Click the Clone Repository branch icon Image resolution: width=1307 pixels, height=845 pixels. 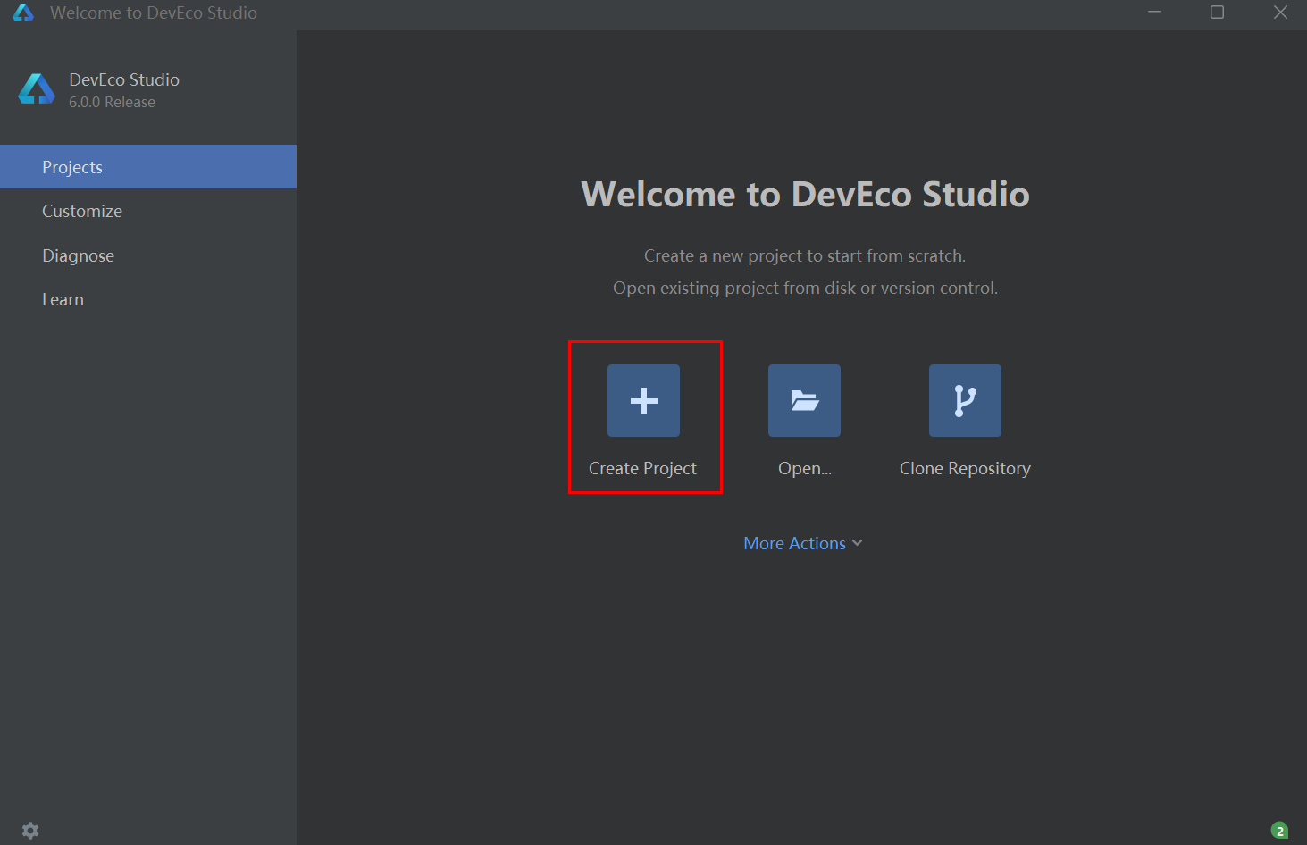(965, 400)
